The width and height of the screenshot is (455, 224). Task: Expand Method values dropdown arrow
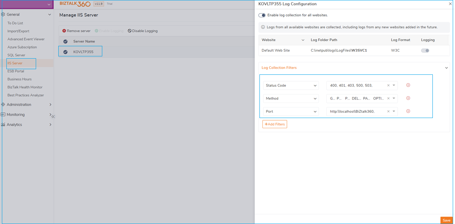(394, 98)
